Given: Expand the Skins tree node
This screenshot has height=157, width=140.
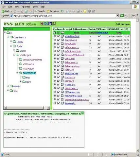Looking at the screenshot, I should 20,81.
